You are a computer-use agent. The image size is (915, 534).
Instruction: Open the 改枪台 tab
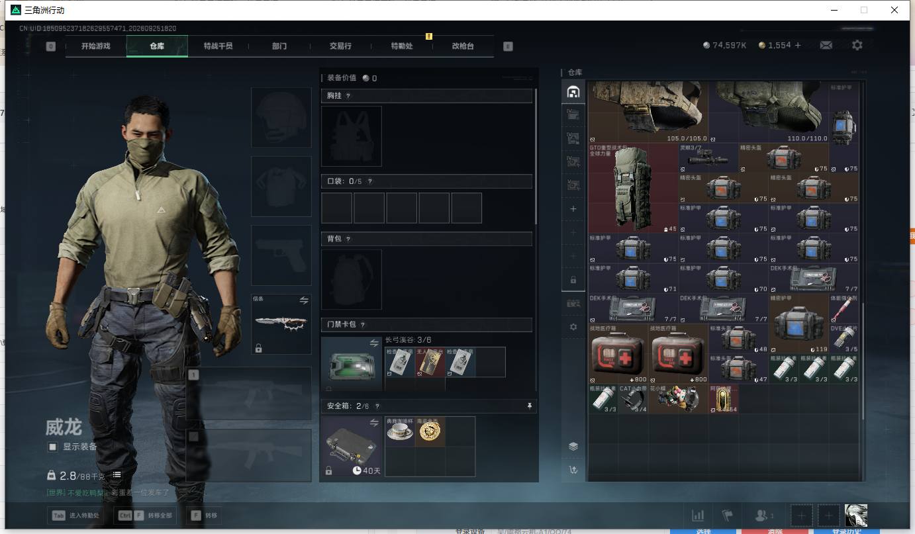pos(463,46)
